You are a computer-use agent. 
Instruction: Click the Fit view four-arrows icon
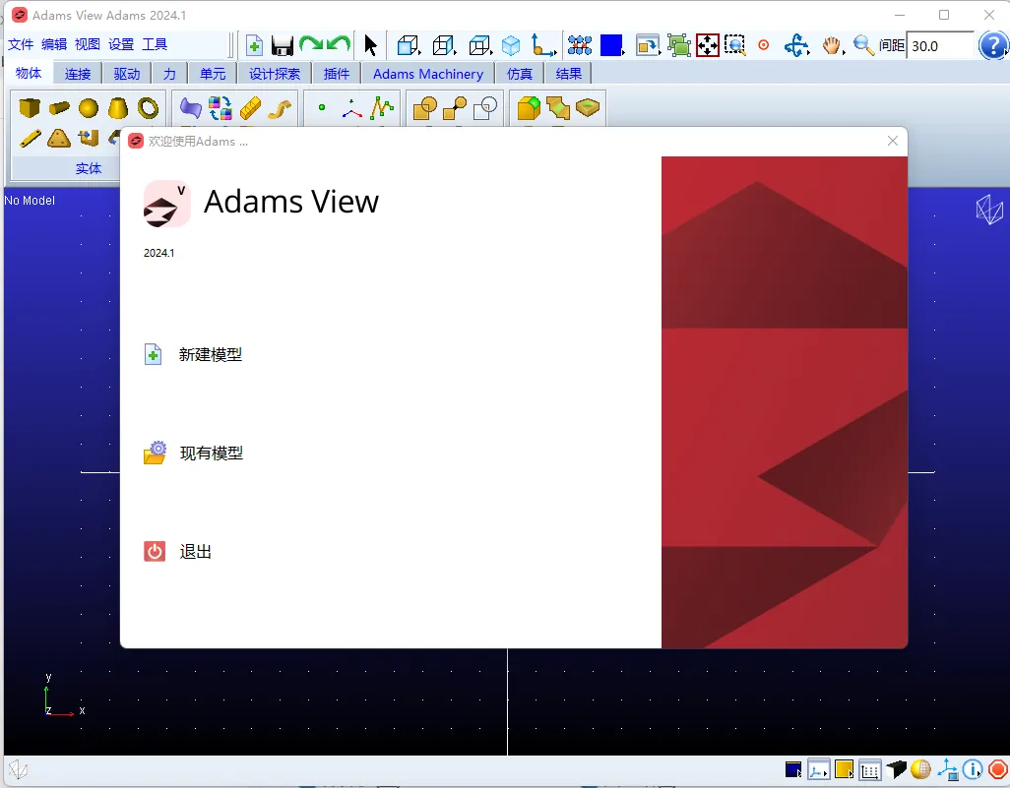(707, 45)
